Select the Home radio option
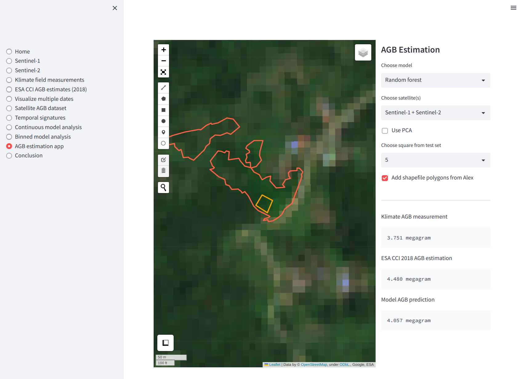Image resolution: width=520 pixels, height=379 pixels. coord(18,52)
